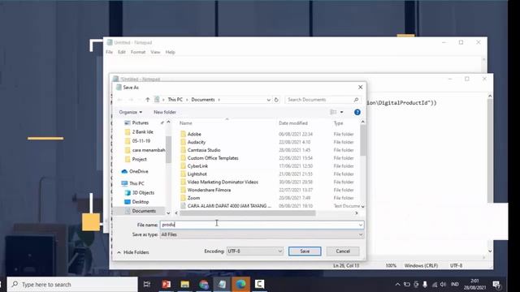
Task: Open Google Chrome from the taskbar
Action: [x=204, y=285]
